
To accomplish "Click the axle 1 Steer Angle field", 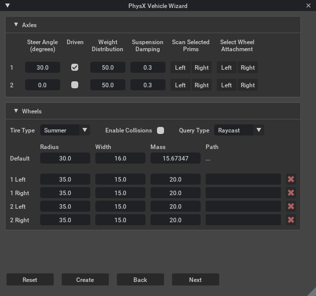I will (42, 68).
